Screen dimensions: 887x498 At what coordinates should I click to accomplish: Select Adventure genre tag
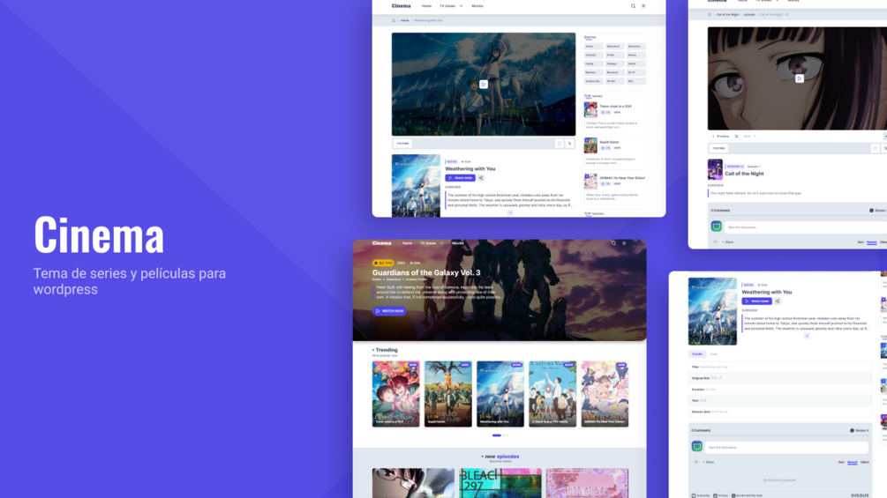pos(615,47)
